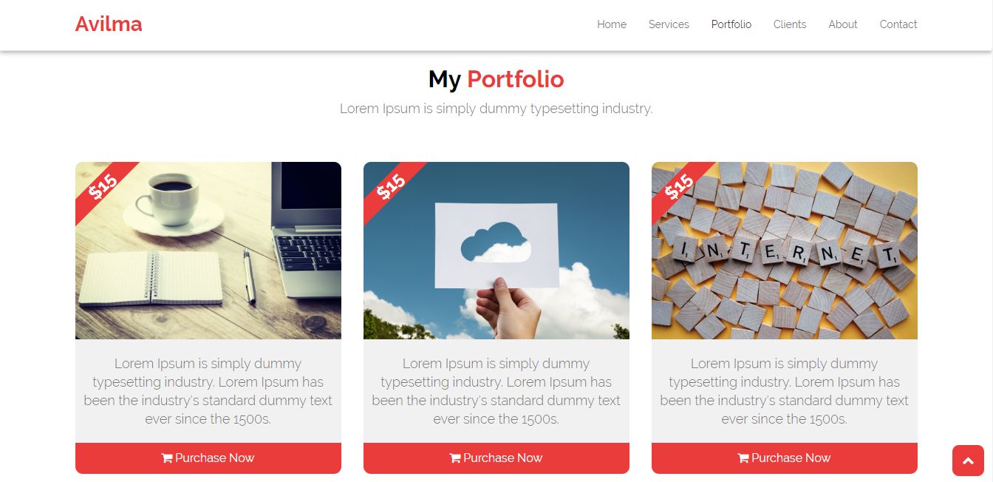Click cart icon on third Purchase Now button
This screenshot has height=482, width=993.
pyautogui.click(x=743, y=458)
